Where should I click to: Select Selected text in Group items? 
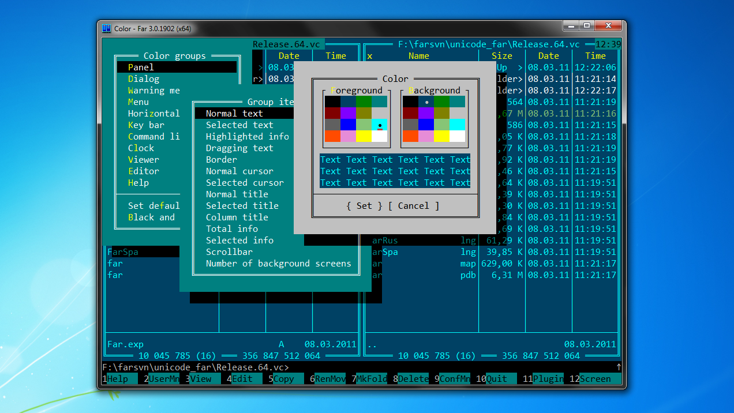(239, 125)
